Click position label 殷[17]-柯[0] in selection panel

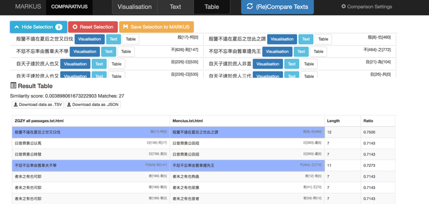point(188,37)
